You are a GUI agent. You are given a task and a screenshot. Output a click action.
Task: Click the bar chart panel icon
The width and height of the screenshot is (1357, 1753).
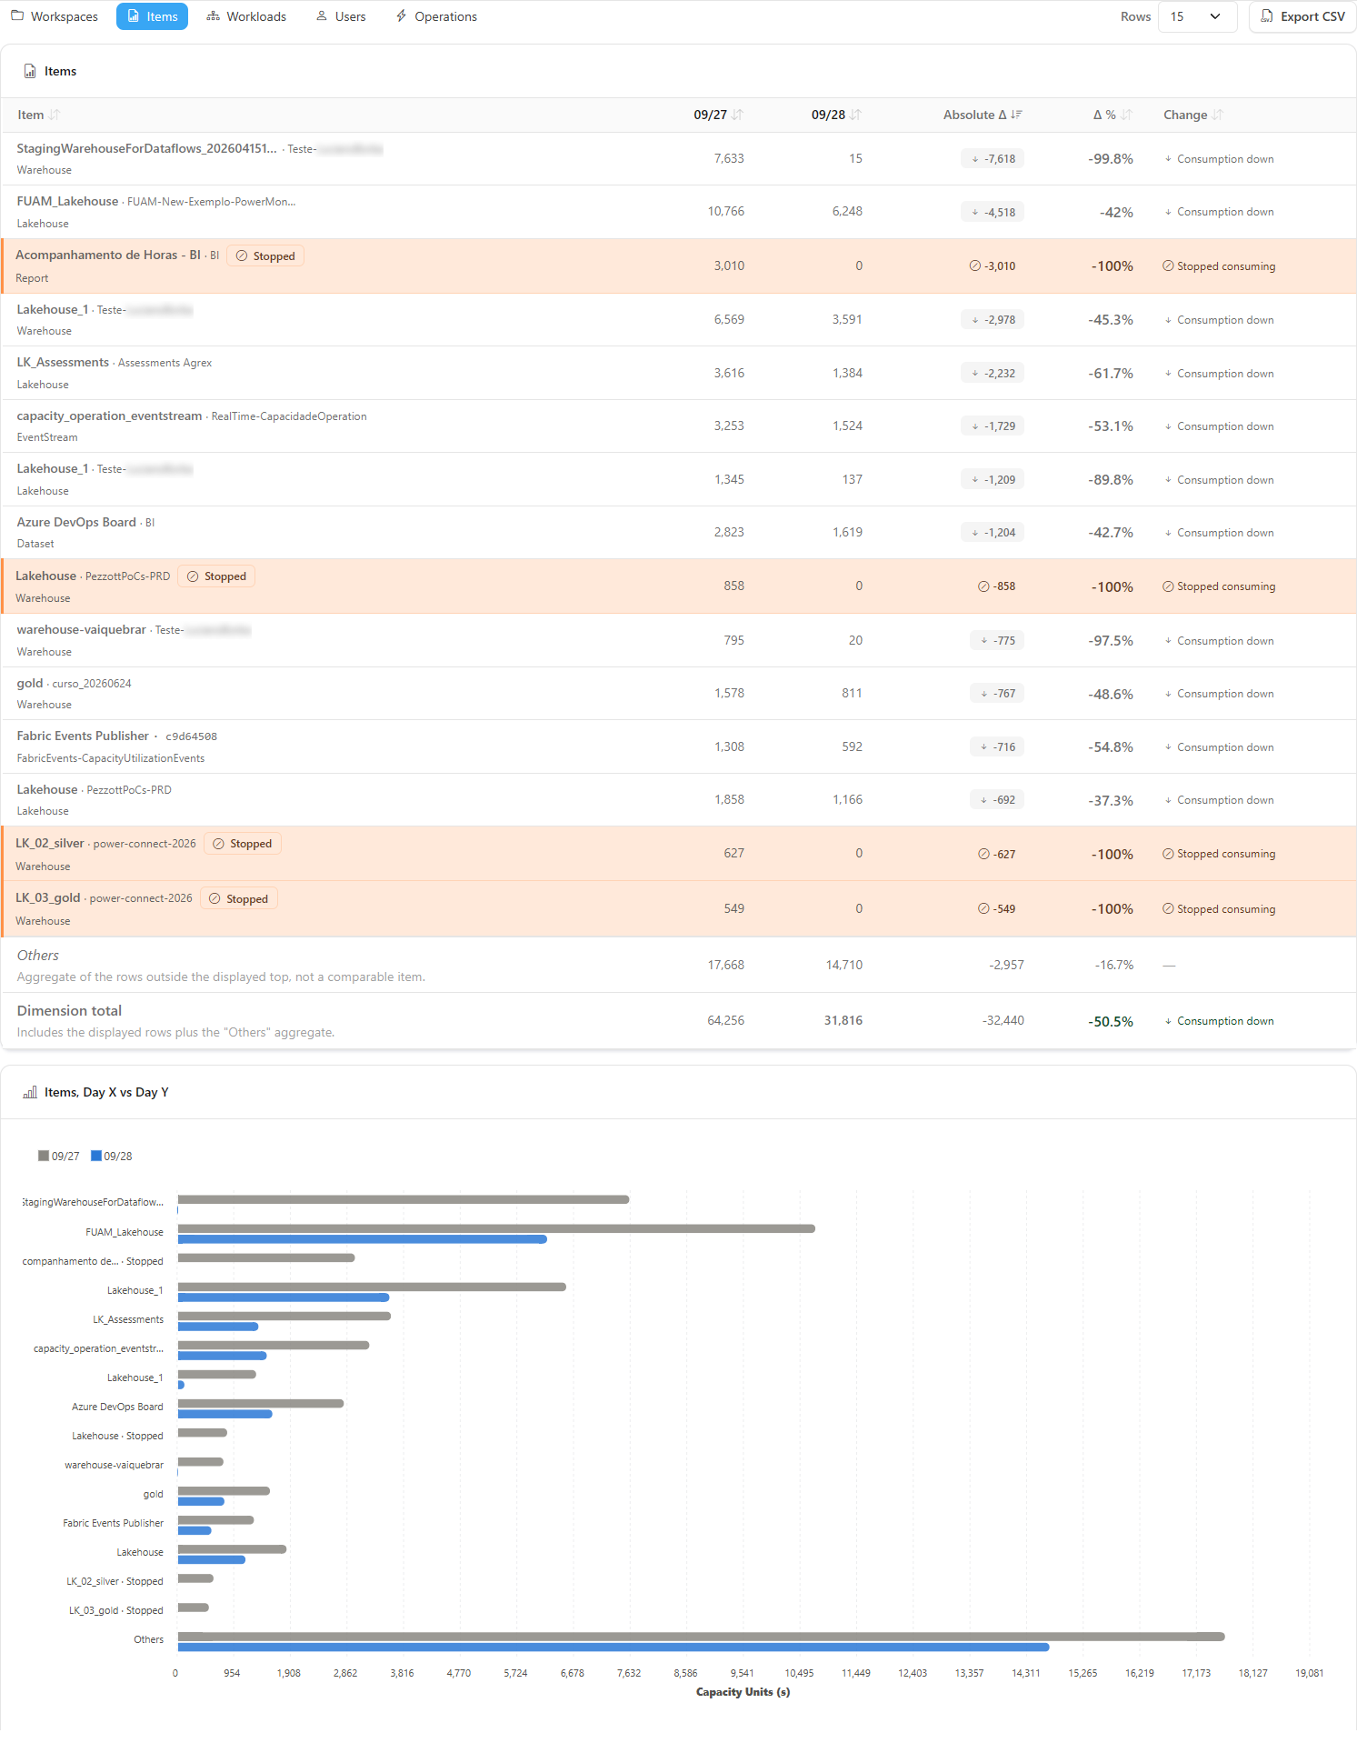30,1092
